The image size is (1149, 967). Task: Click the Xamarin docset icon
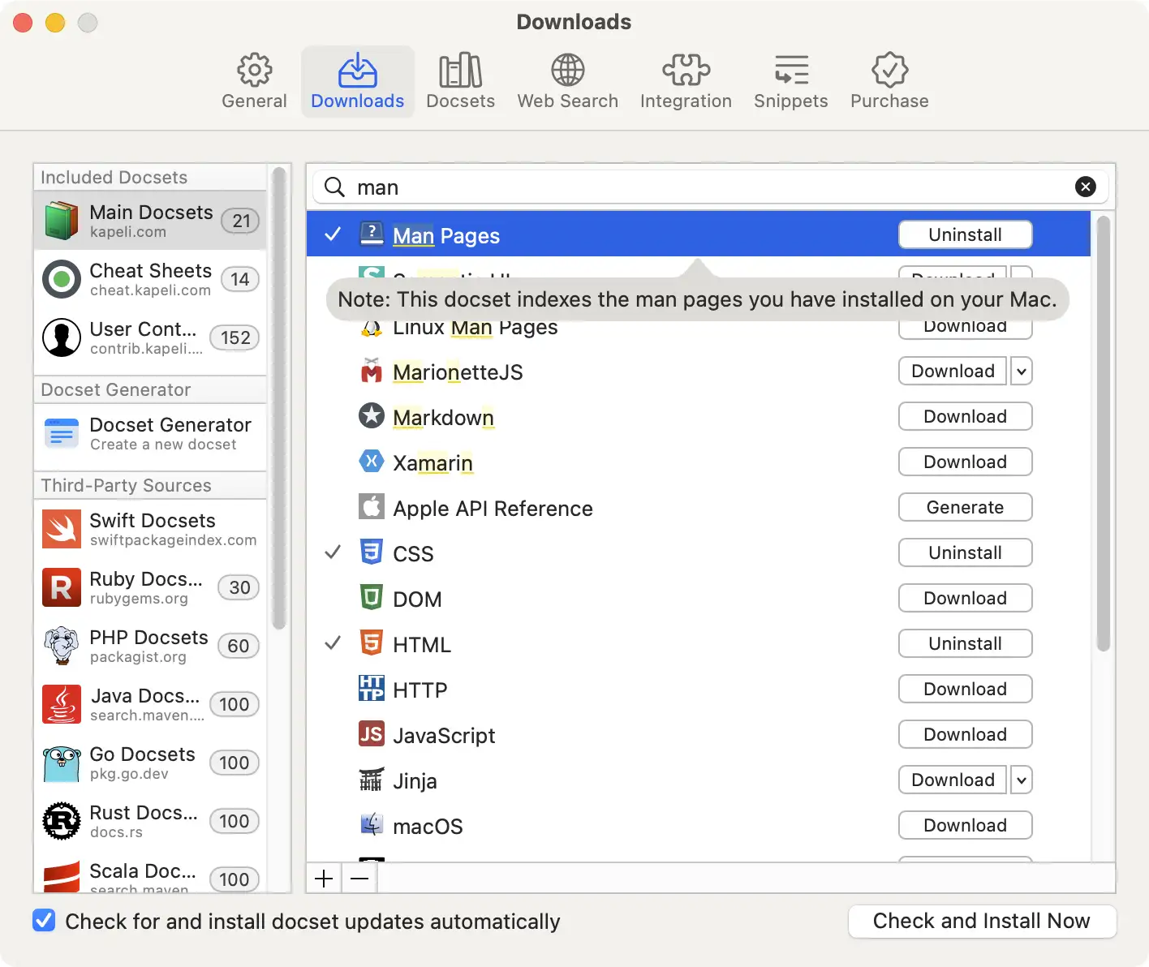pos(372,461)
